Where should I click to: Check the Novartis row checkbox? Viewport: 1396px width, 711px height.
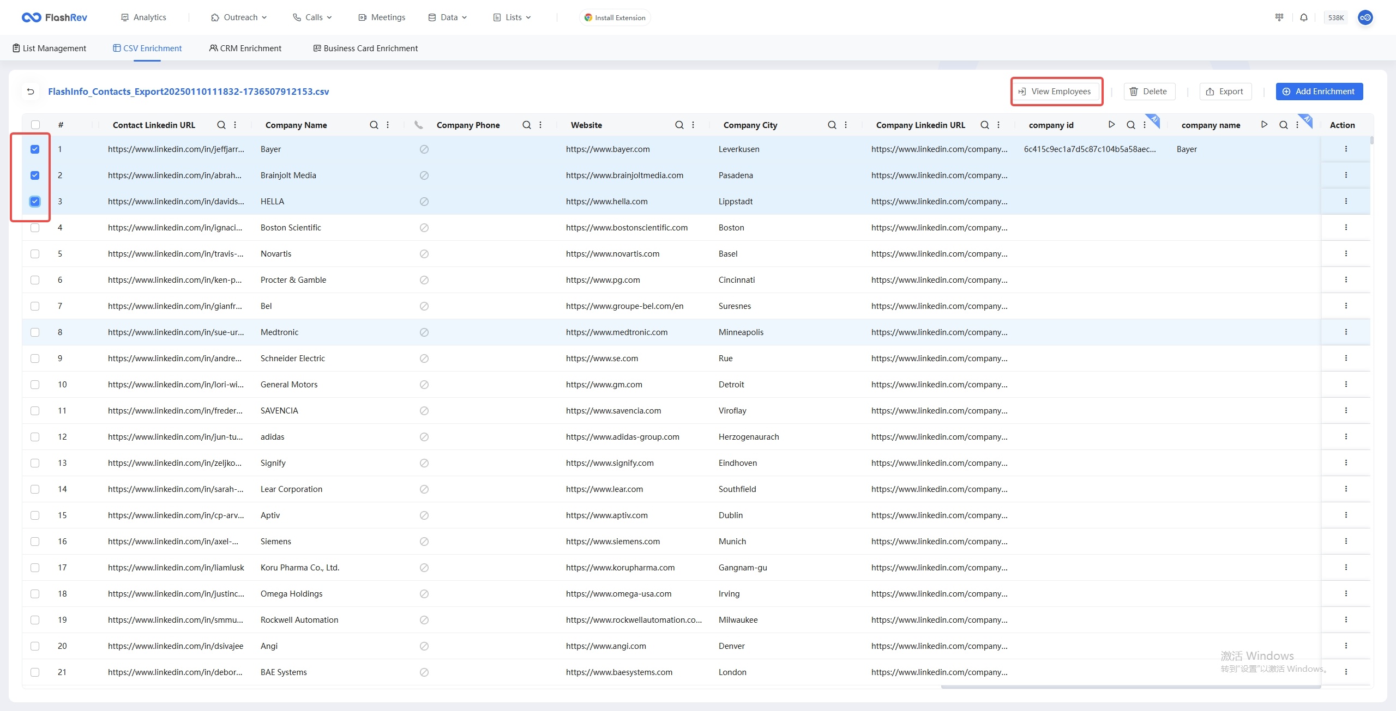[x=35, y=254]
